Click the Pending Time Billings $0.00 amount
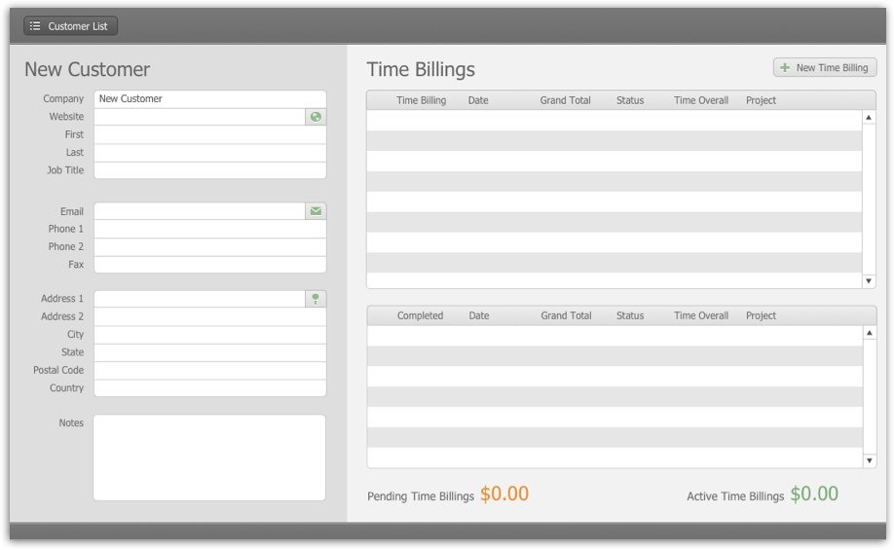This screenshot has height=550, width=894. click(504, 494)
